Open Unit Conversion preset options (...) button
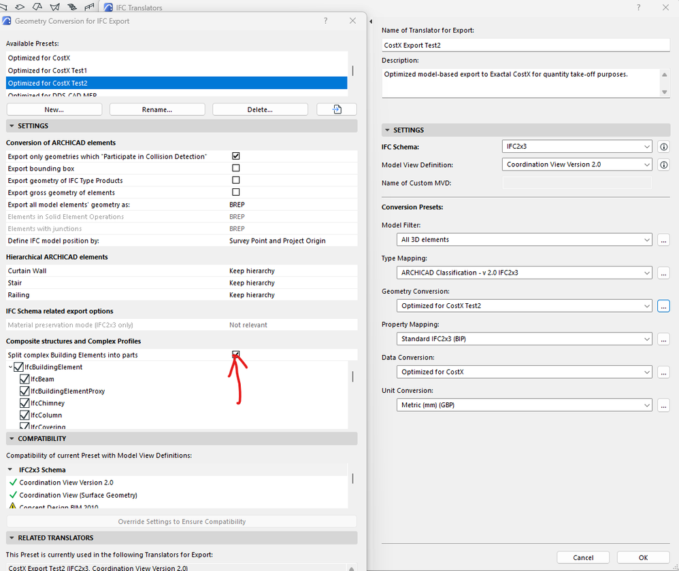679x571 pixels. [x=663, y=405]
